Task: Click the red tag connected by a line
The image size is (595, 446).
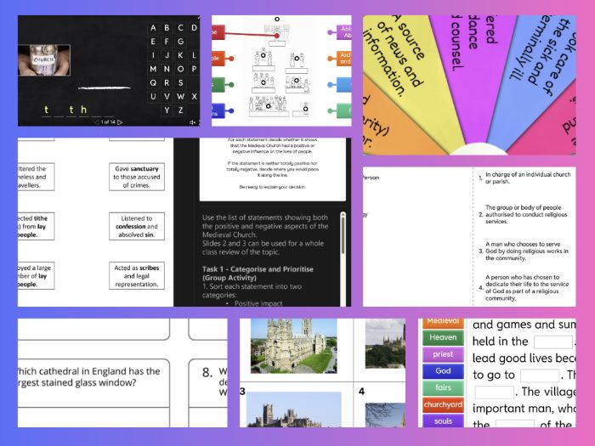Action: point(218,32)
